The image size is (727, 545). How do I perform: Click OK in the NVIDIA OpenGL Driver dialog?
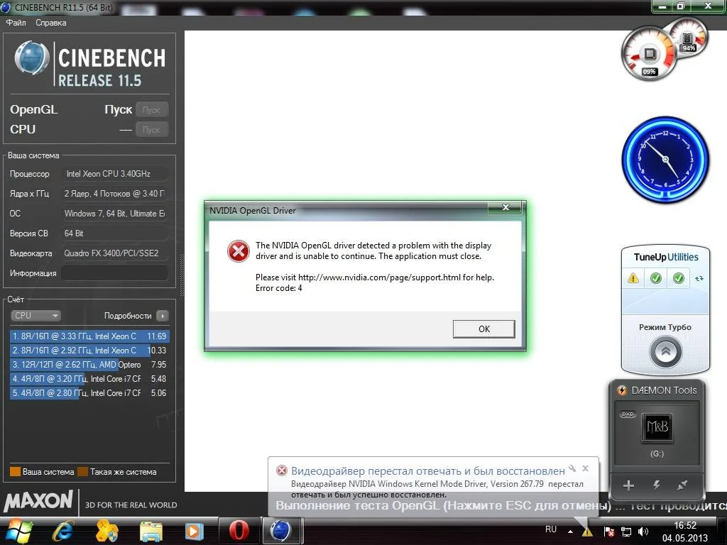click(x=483, y=329)
